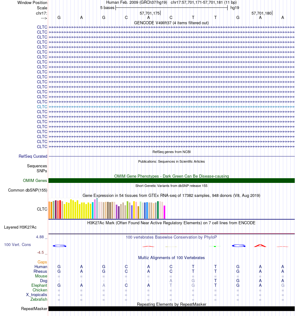Click the 5 bases scale bar label
This screenshot has width=295, height=316.
point(107,8)
